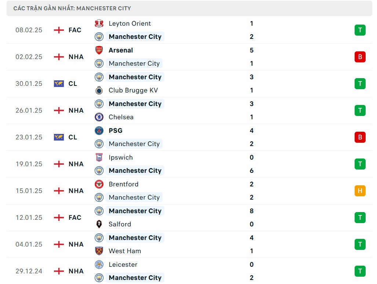Click the Club Brugge KV crest

point(99,90)
